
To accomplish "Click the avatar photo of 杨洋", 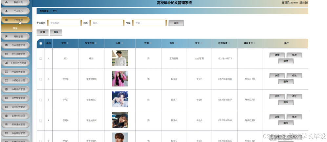I will [120, 58].
